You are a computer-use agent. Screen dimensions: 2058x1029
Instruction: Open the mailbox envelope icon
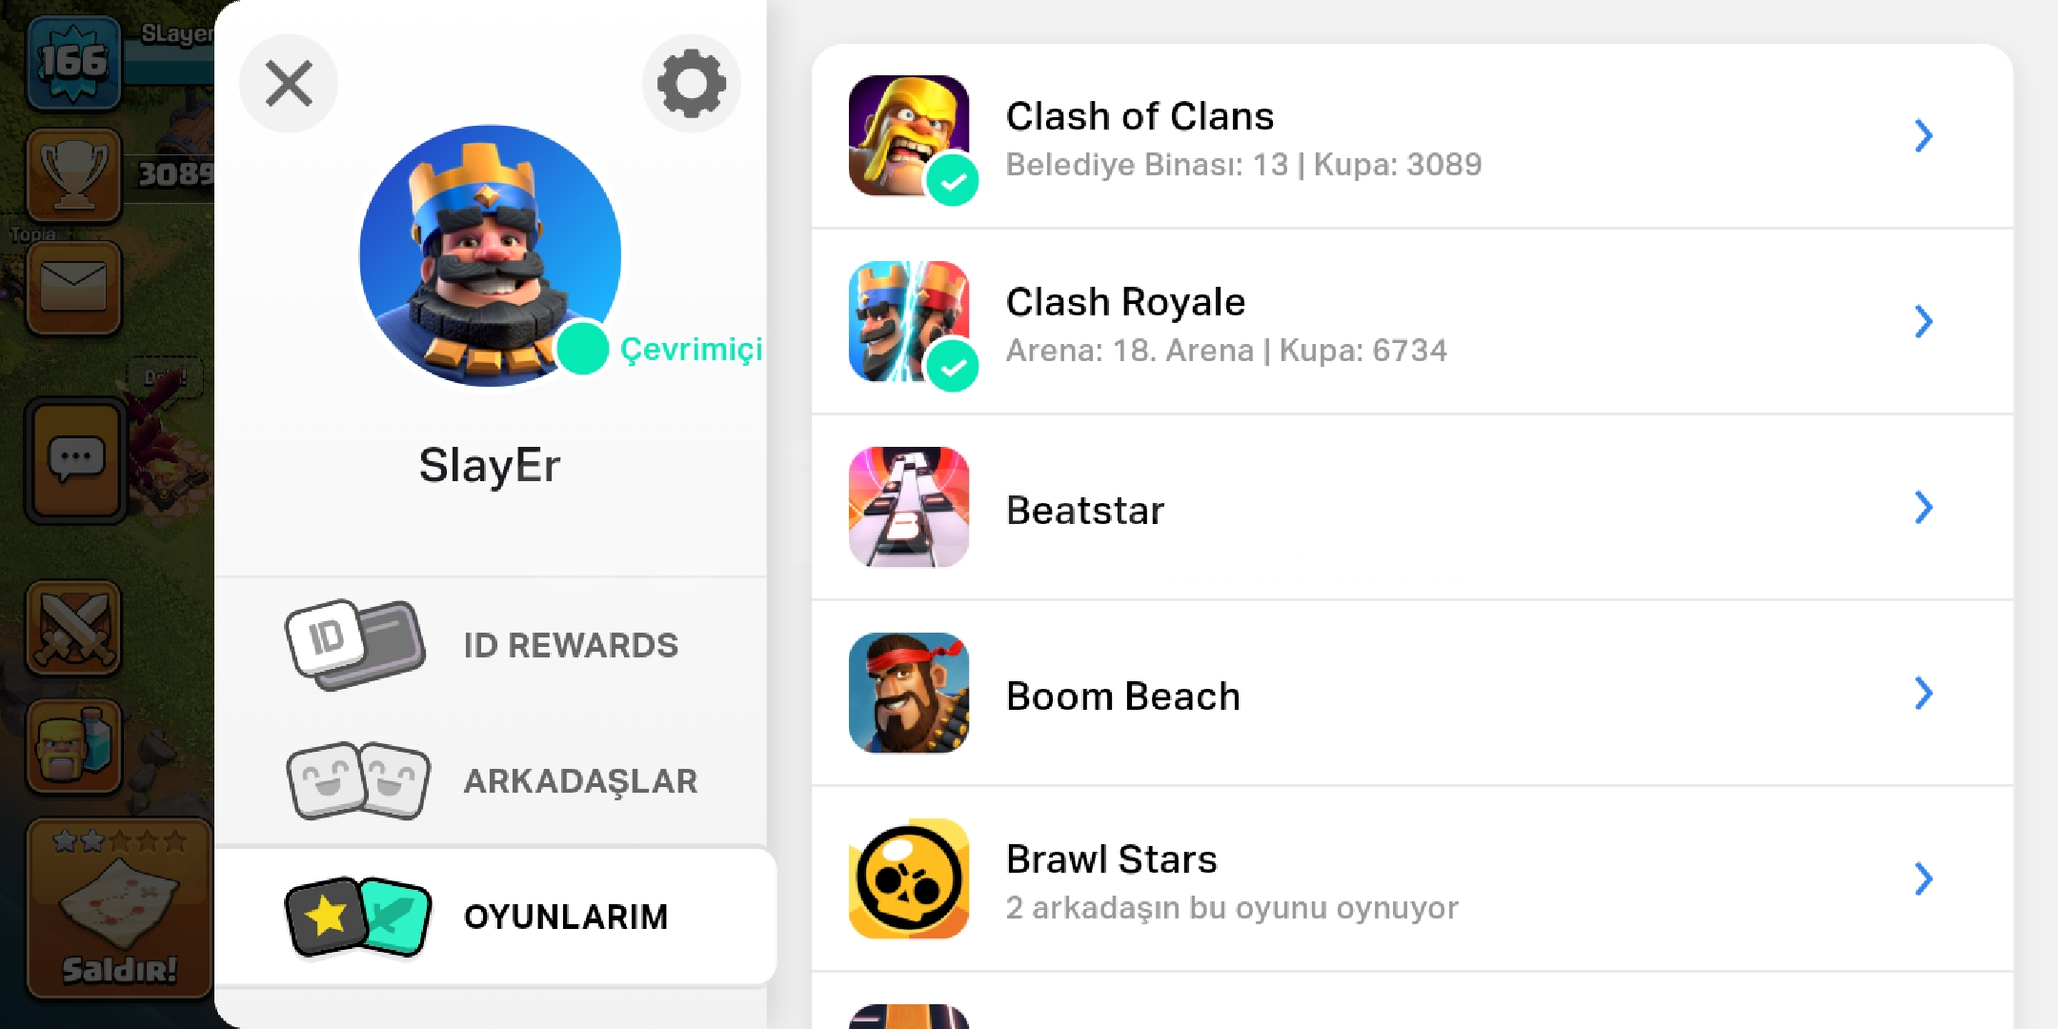pos(74,287)
